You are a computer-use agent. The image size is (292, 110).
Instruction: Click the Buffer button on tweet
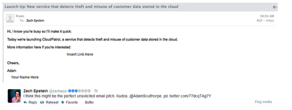click(89, 102)
